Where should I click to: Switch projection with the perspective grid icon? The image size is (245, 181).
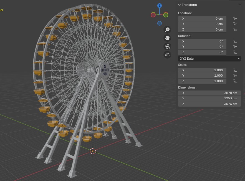pyautogui.click(x=167, y=55)
